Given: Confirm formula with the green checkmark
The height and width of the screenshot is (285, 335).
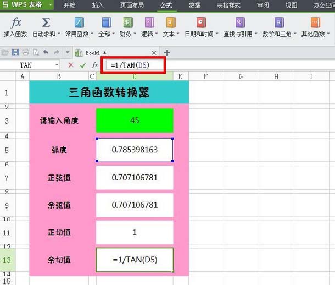Looking at the screenshot, I should pos(83,65).
